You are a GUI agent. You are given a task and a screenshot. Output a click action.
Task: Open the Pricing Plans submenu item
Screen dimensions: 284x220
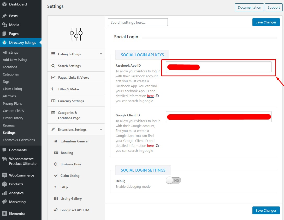pos(12,104)
